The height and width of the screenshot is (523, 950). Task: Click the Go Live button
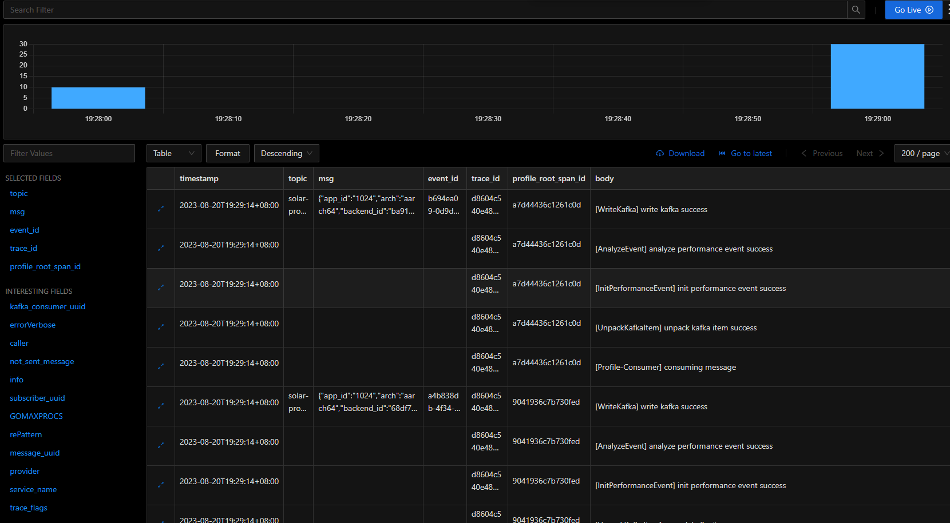click(913, 10)
